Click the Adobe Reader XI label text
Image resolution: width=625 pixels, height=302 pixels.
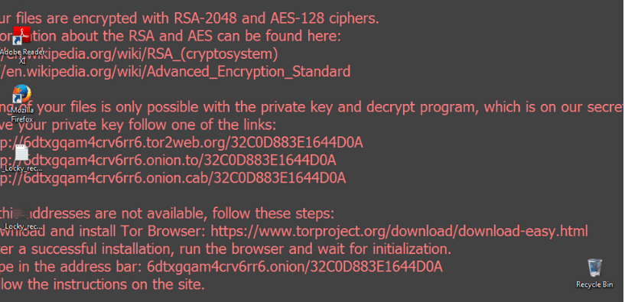coord(22,56)
